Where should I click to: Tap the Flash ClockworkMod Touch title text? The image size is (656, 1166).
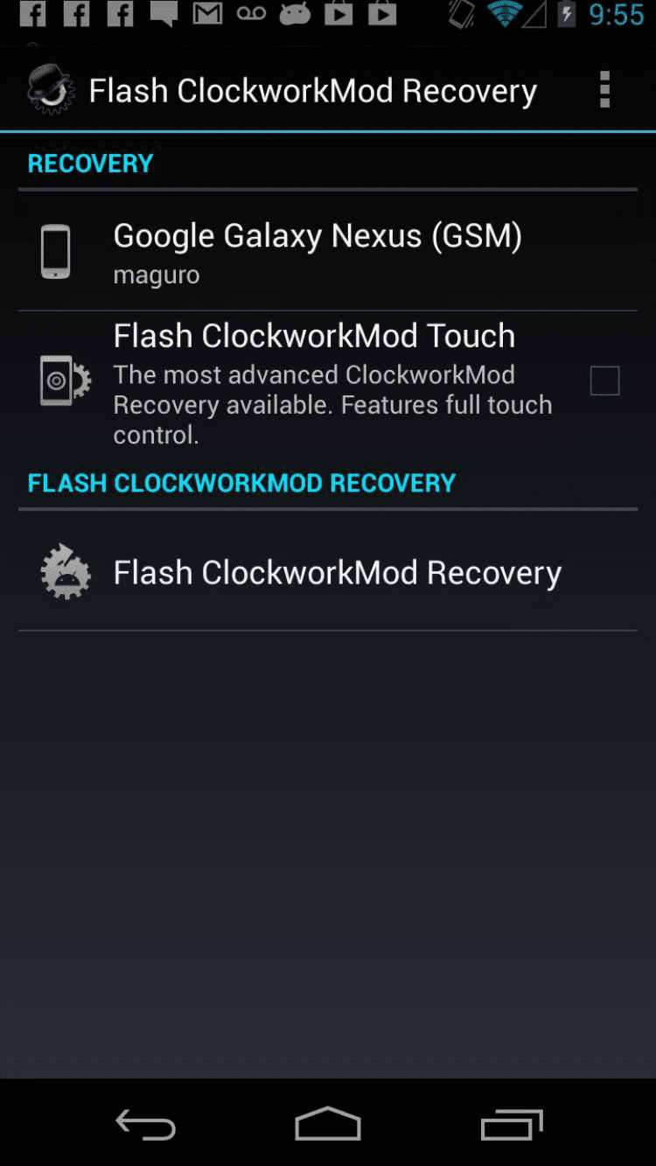pos(314,336)
